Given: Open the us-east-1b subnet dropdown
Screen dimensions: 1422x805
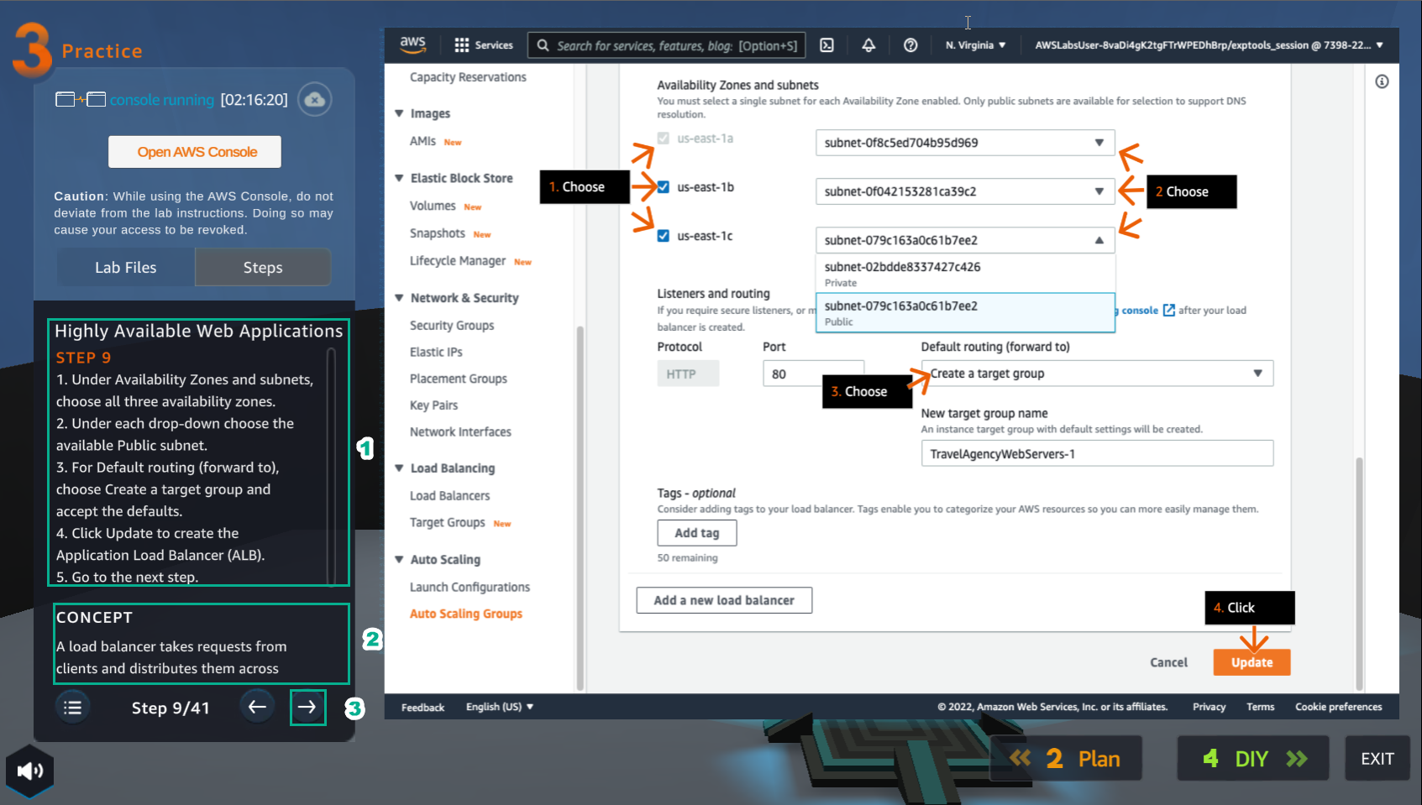Looking at the screenshot, I should (x=965, y=191).
